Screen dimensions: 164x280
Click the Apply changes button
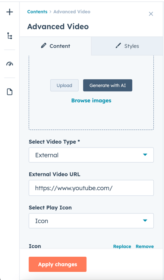pos(58,264)
